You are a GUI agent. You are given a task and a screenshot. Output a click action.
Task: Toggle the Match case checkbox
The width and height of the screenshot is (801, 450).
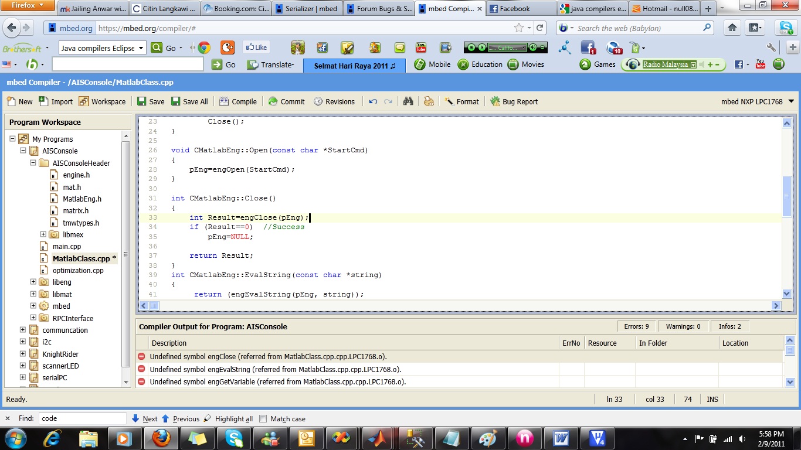(263, 419)
